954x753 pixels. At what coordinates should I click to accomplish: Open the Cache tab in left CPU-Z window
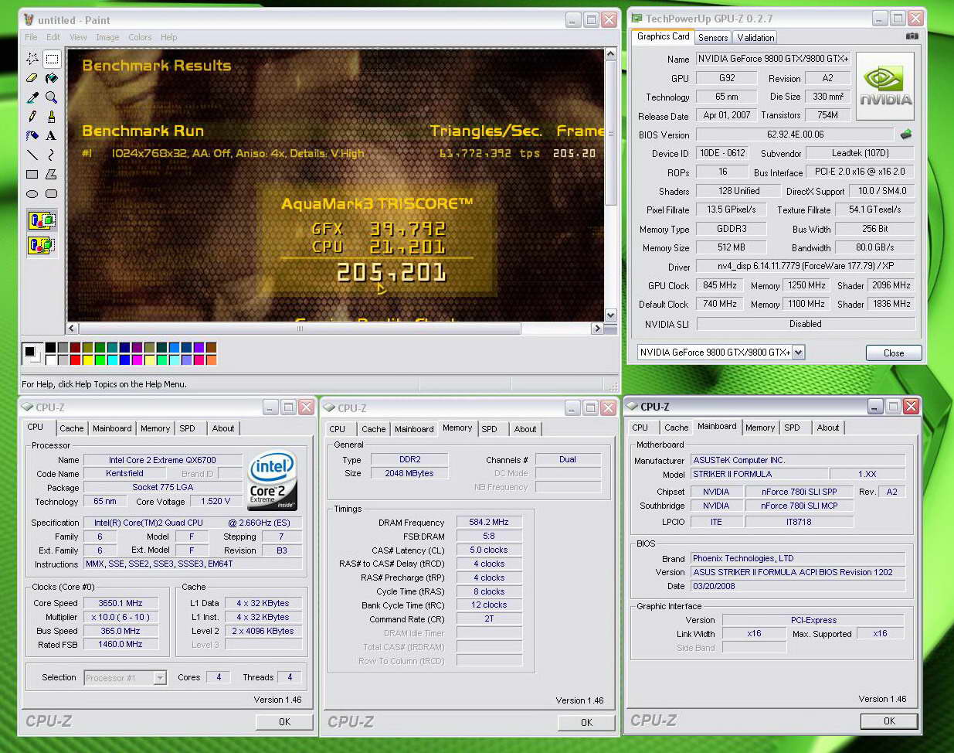click(x=72, y=428)
